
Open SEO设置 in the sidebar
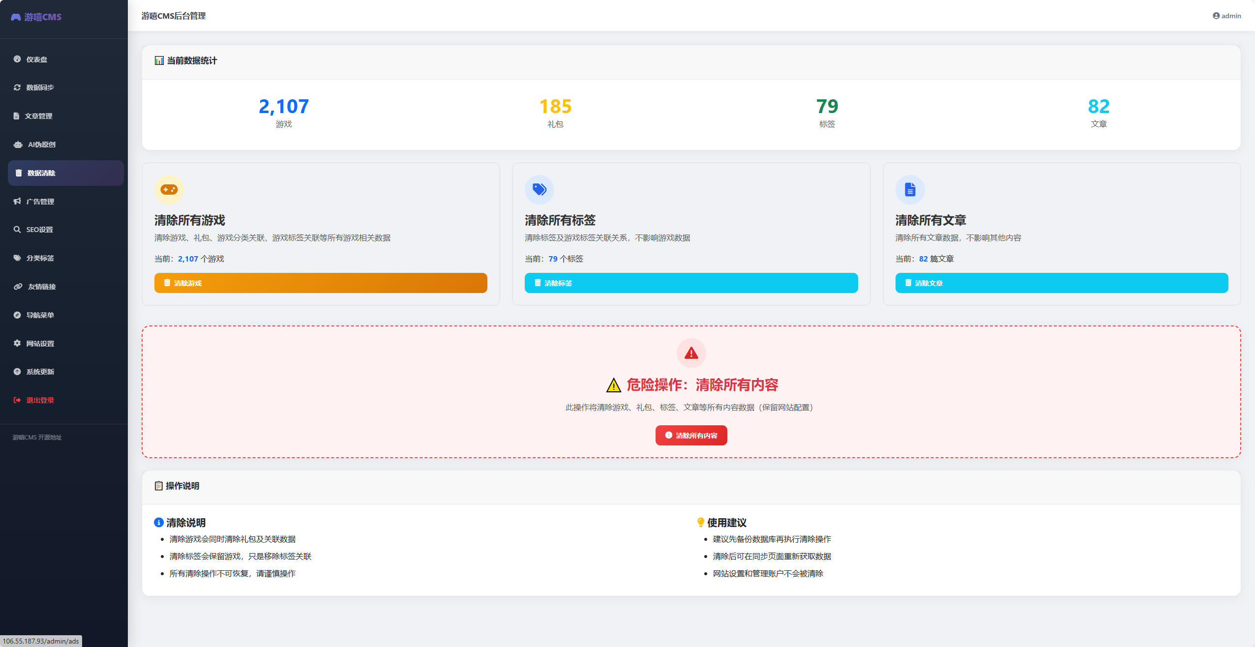[66, 230]
